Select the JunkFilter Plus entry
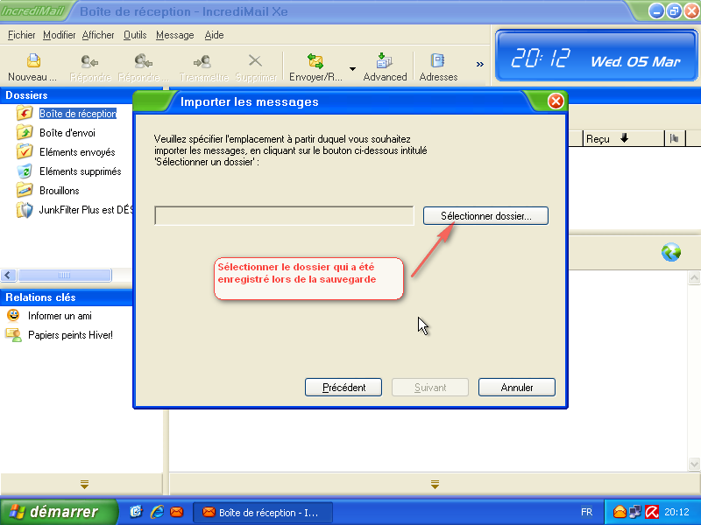701x525 pixels. point(86,209)
